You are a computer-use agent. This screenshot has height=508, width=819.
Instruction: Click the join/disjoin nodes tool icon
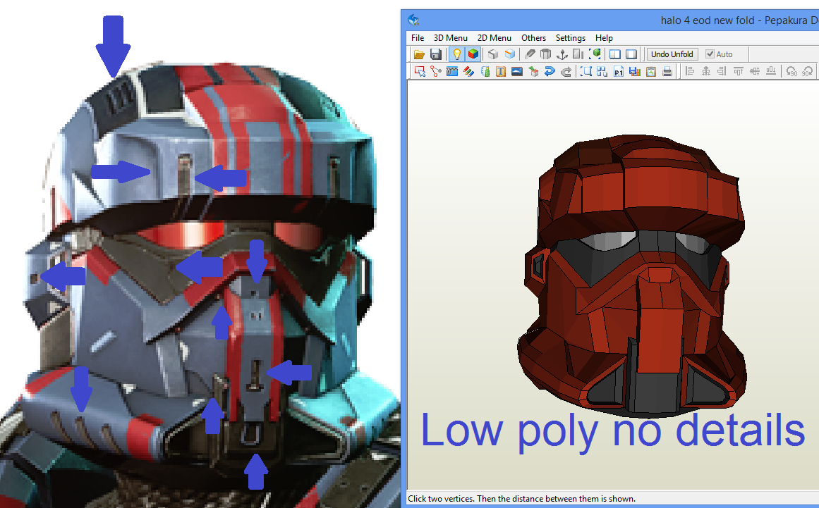tap(436, 71)
